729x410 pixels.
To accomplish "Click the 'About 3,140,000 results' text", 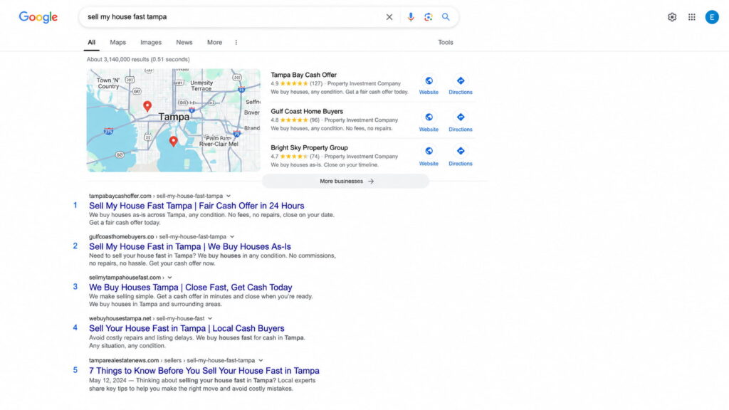I will click(138, 60).
